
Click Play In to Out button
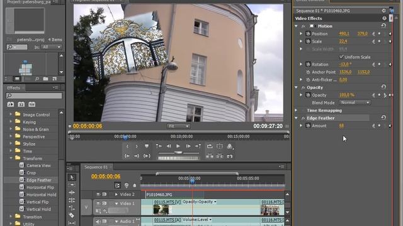coord(147,156)
